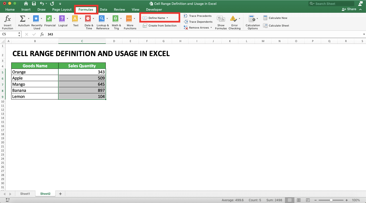This screenshot has height=203, width=366.
Task: Open Recently Used functions list
Action: (36, 19)
